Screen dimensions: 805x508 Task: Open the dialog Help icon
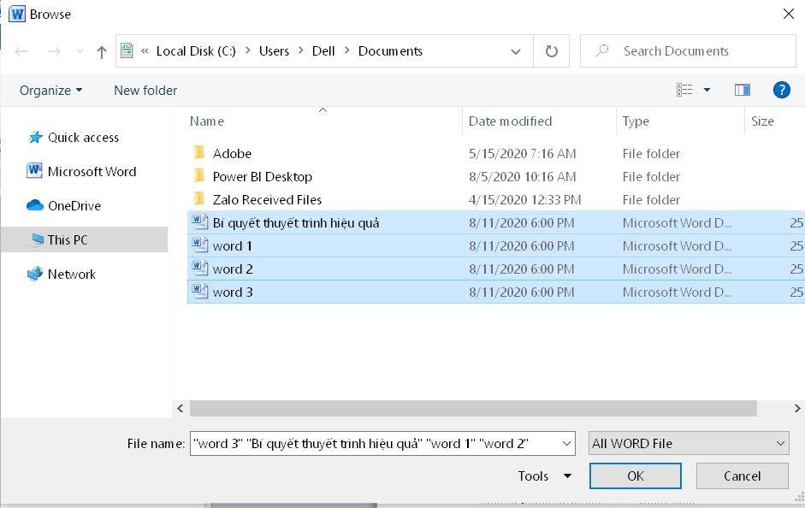(780, 90)
